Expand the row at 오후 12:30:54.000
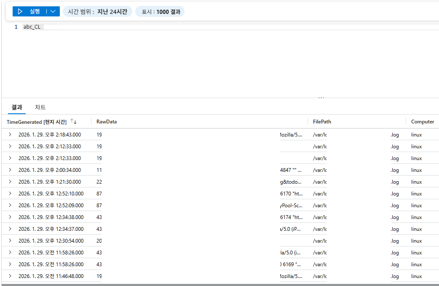This screenshot has height=286, width=439. point(10,241)
